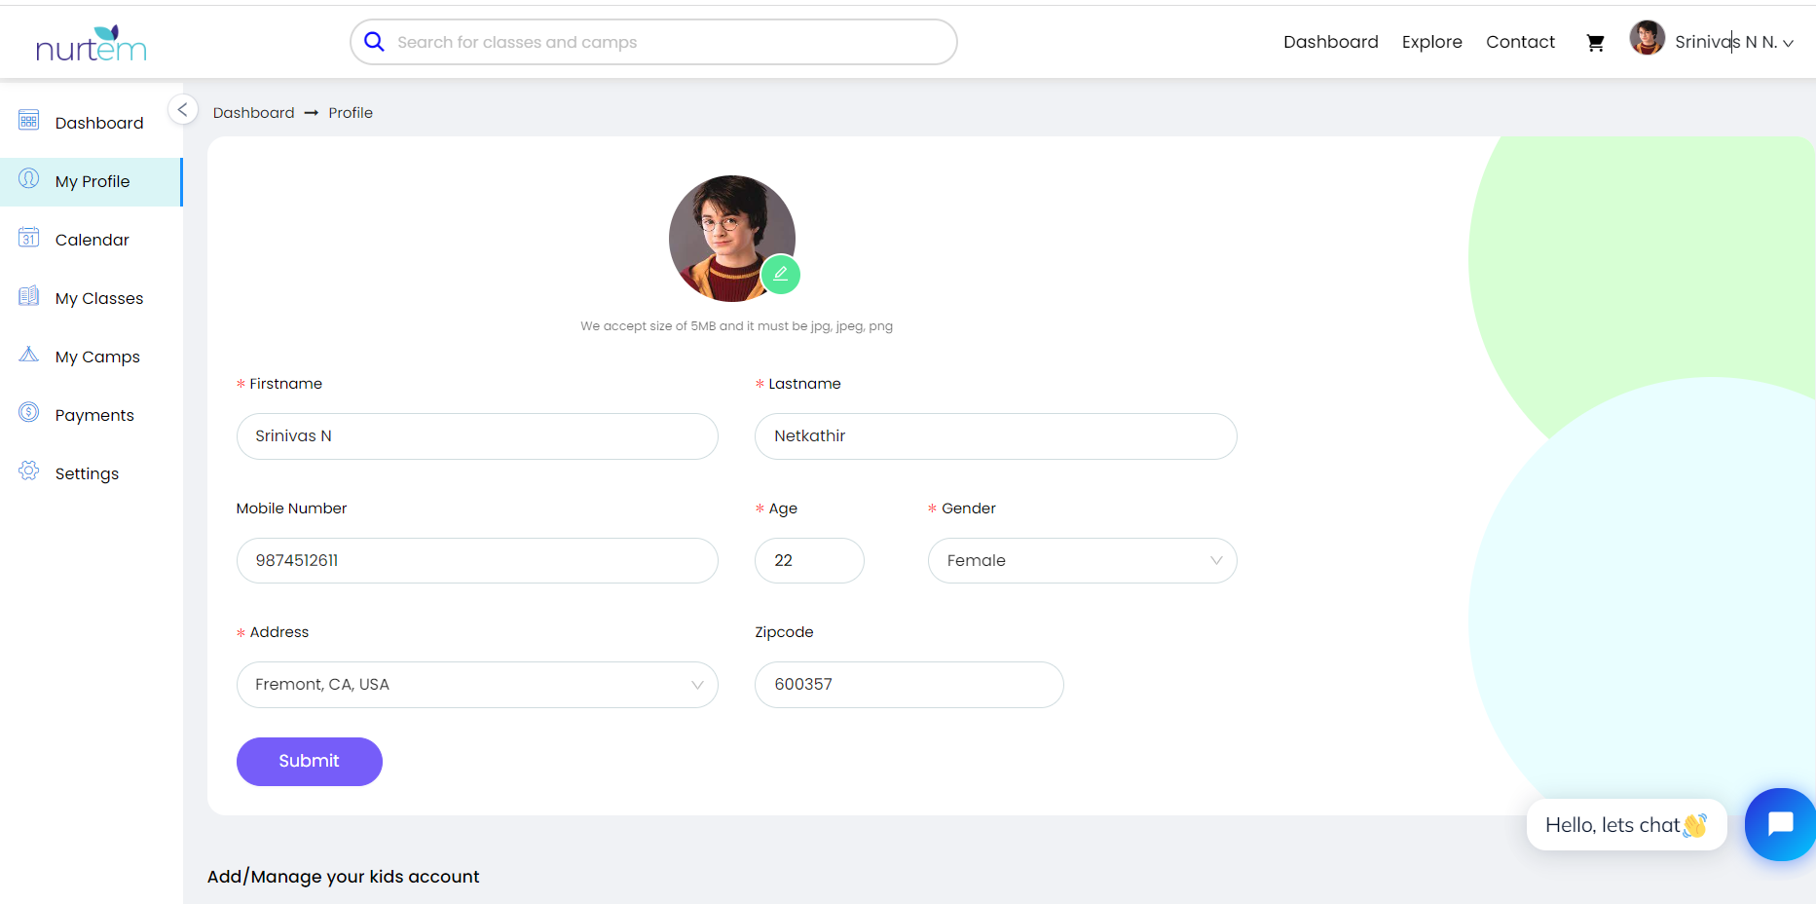Click the Settings gear icon in sidebar
Screen dimensions: 1816x904
[x=29, y=471]
